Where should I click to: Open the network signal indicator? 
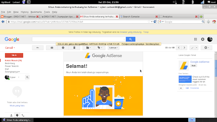coord(202,2)
